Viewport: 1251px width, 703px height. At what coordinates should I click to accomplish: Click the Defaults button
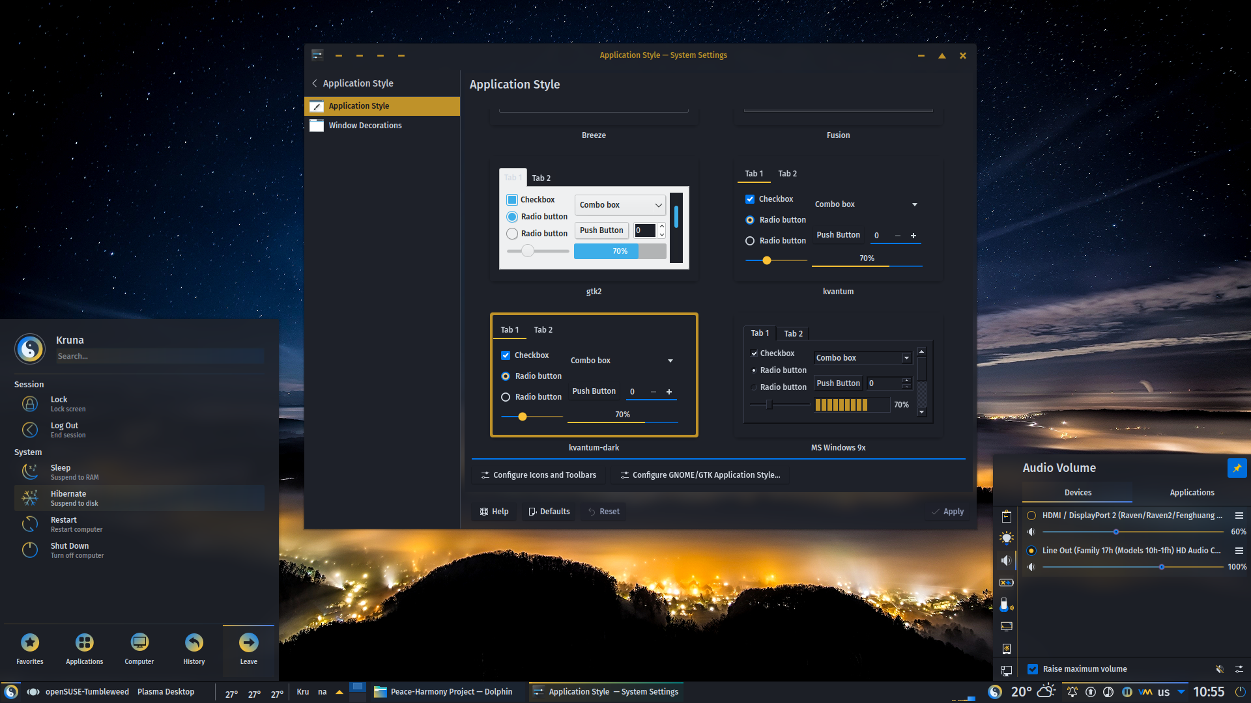pos(549,512)
